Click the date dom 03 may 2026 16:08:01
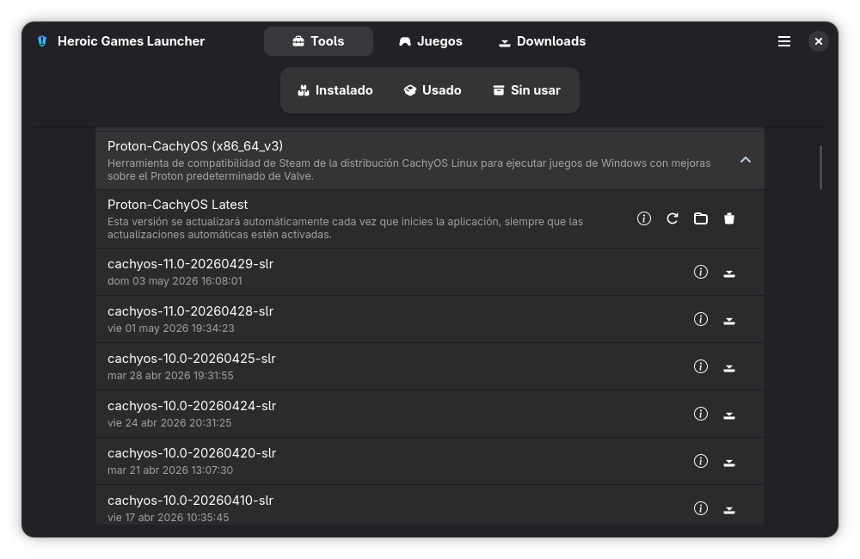This screenshot has width=860, height=559. point(175,281)
